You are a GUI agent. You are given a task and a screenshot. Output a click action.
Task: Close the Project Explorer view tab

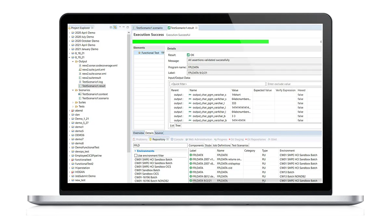(92, 28)
